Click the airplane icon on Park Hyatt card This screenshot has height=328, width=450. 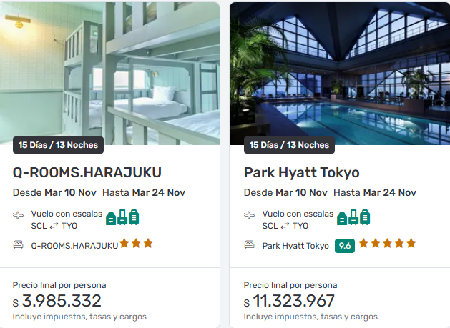coord(250,214)
